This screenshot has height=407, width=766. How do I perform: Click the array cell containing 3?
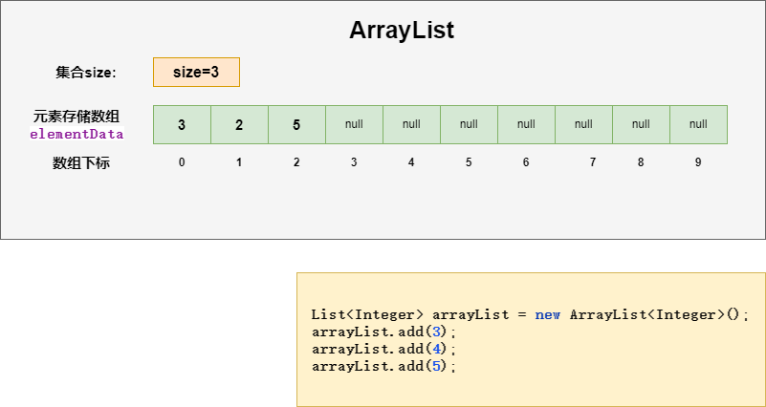(x=182, y=124)
